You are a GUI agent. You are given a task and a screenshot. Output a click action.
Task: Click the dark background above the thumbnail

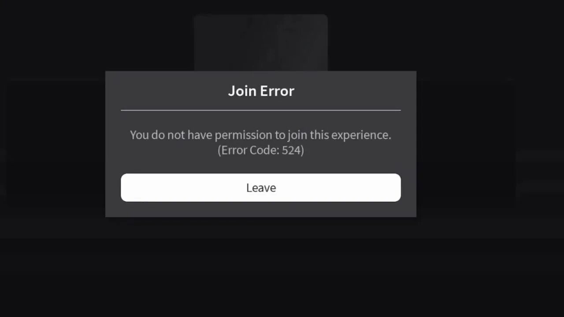point(261,7)
